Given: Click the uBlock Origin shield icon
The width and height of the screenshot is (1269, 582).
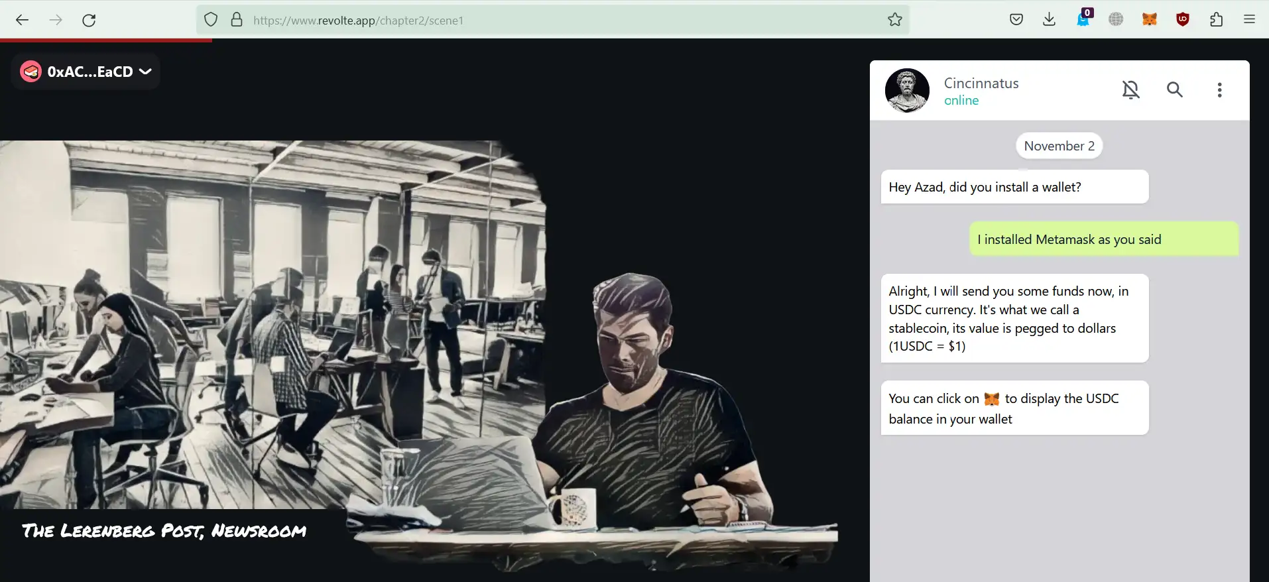Looking at the screenshot, I should tap(1182, 20).
